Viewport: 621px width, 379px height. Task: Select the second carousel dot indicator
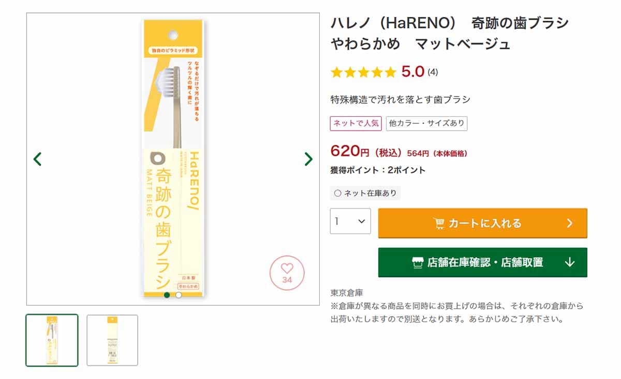click(x=179, y=295)
